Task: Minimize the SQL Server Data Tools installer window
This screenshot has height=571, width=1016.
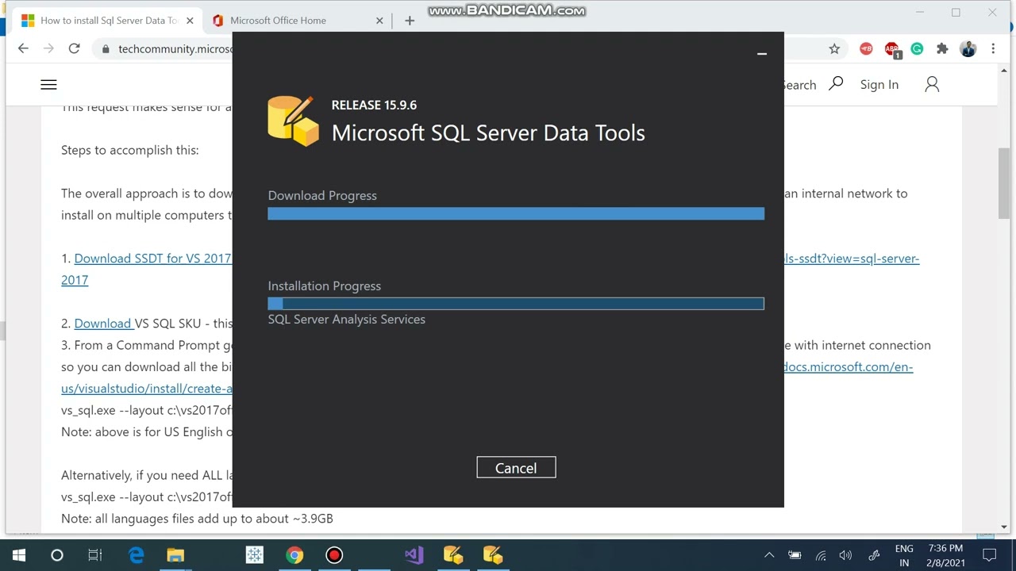Action: tap(762, 53)
